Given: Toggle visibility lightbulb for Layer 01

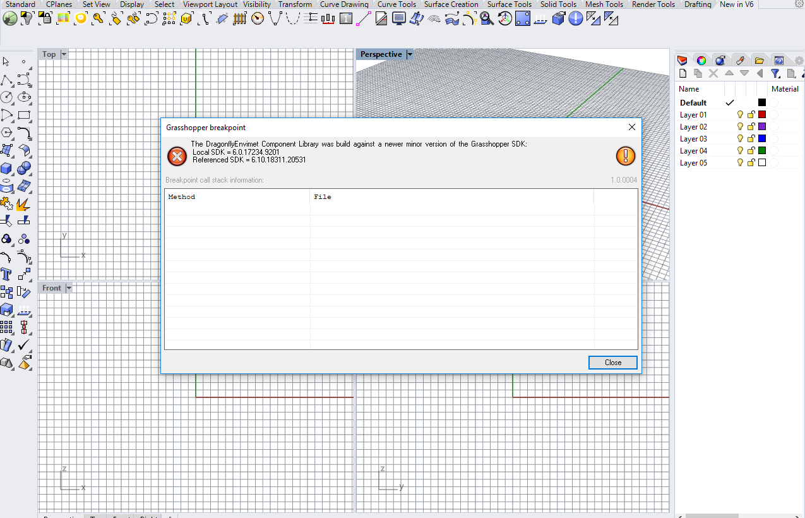Looking at the screenshot, I should coord(741,115).
